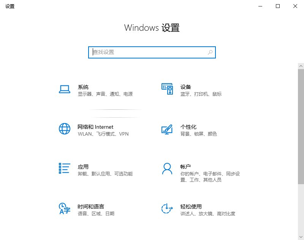Click the text 蓝牙、打印机、鼠标
This screenshot has height=240, width=304.
point(201,94)
